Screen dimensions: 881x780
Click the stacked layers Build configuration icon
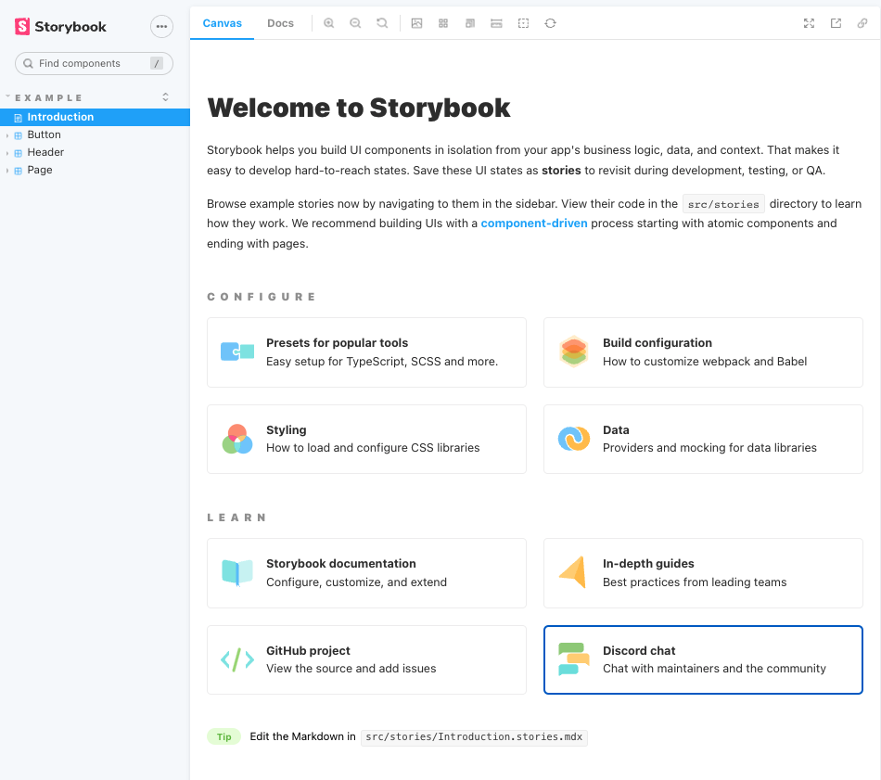coord(574,352)
